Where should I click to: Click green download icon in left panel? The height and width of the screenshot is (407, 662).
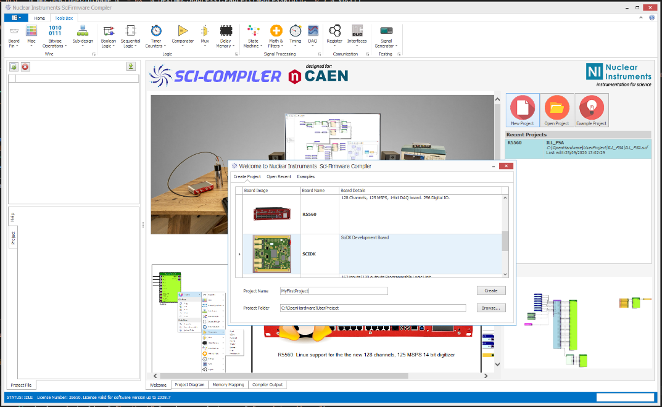(131, 66)
